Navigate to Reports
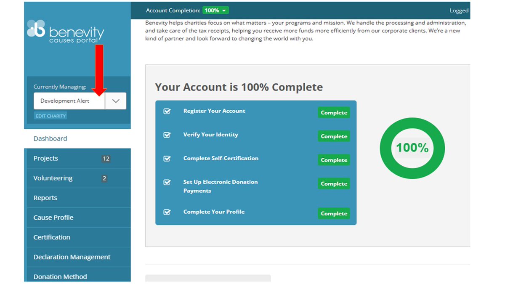This screenshot has height=284, width=505. click(79, 198)
